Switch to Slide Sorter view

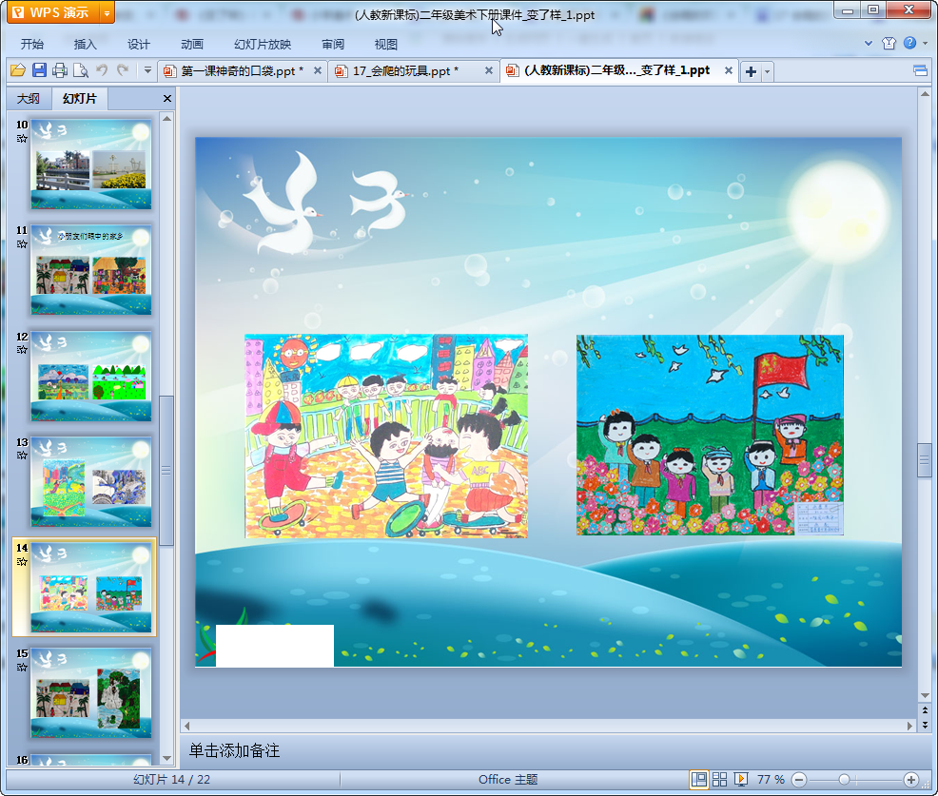719,779
